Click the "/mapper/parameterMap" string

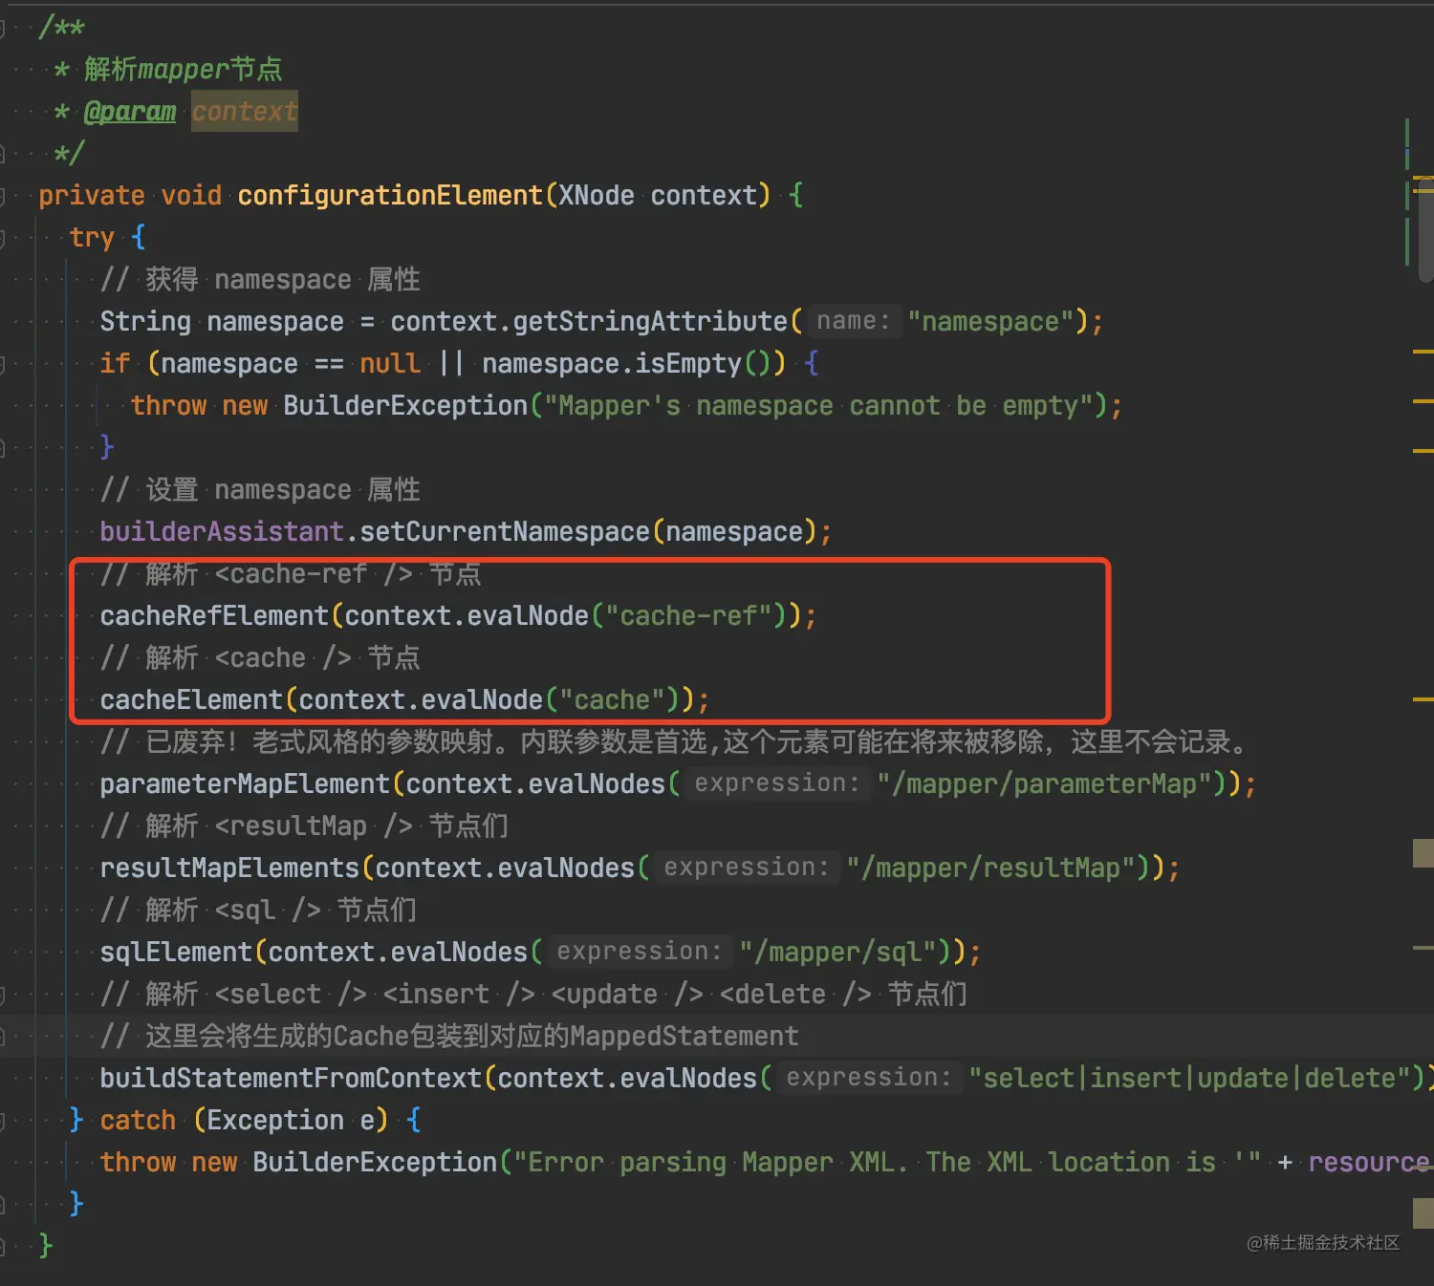1044,784
